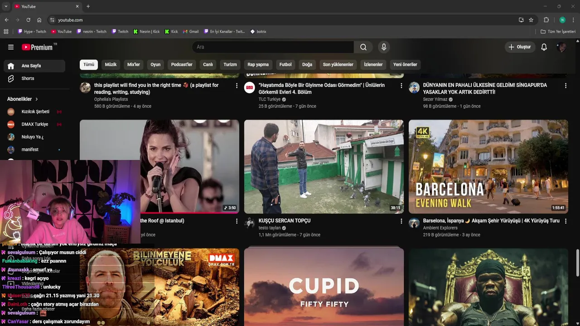Screen dimensions: 580x326
Task: Click the search magnifier button
Action: pyautogui.click(x=363, y=47)
